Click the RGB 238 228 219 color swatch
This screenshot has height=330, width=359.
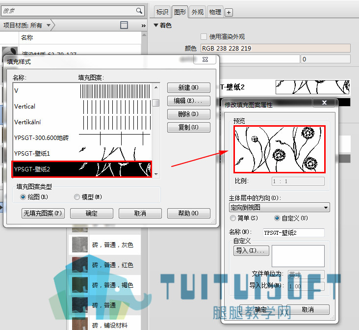[276, 48]
